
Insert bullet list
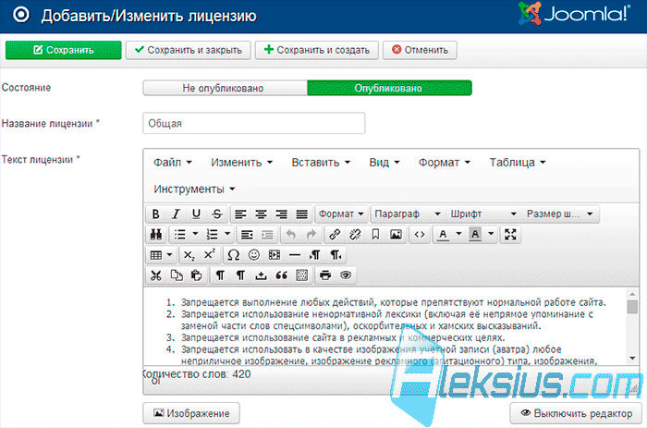click(x=179, y=235)
